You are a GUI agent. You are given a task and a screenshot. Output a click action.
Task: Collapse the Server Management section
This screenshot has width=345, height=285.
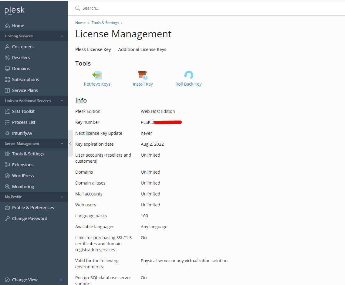pyautogui.click(x=62, y=144)
